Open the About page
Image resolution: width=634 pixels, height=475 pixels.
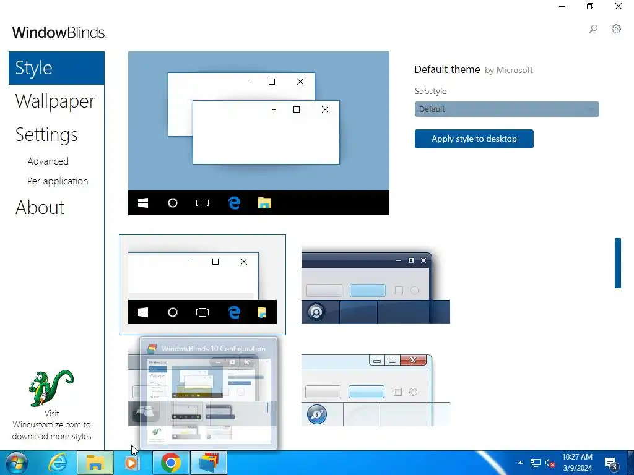coord(40,208)
